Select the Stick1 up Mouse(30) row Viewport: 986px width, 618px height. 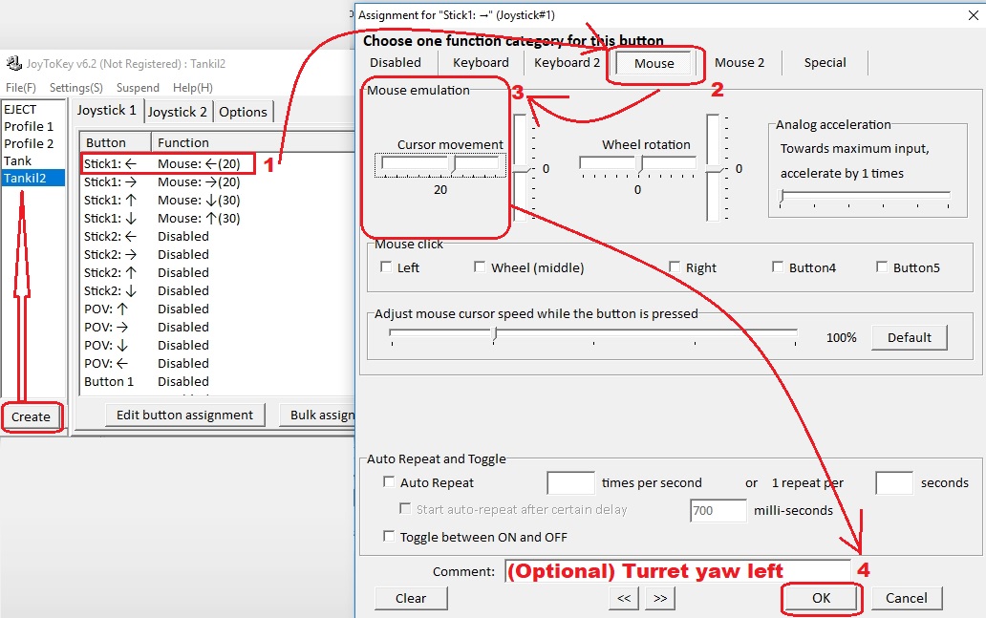coord(218,200)
